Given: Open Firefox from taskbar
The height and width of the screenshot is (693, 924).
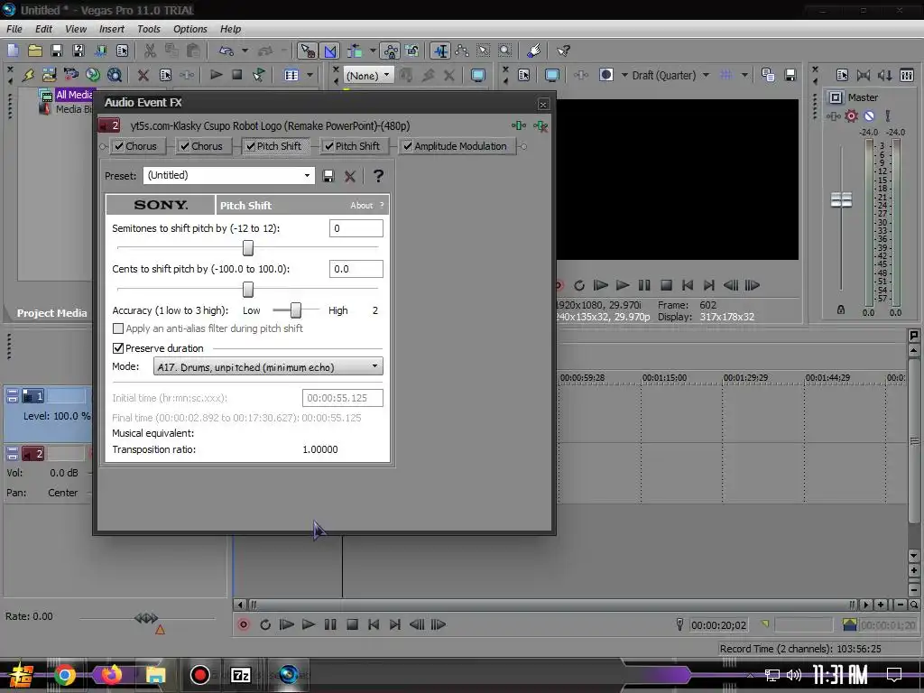Looking at the screenshot, I should coord(111,675).
